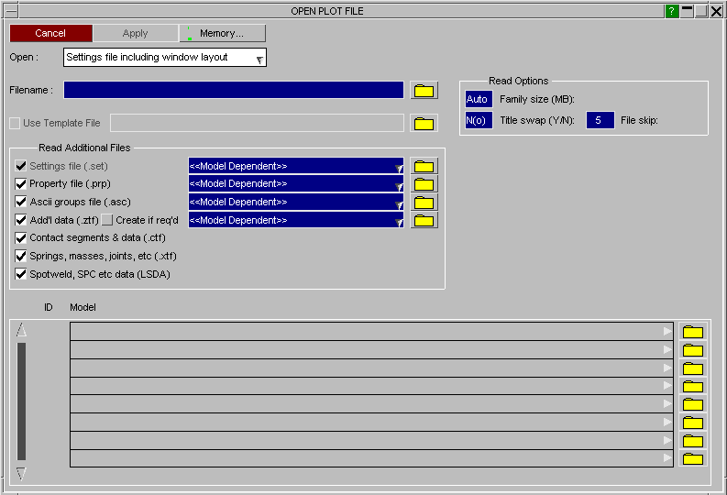The height and width of the screenshot is (495, 727).
Task: Uncheck Ascii groups file (.asc)
Action: 20,202
